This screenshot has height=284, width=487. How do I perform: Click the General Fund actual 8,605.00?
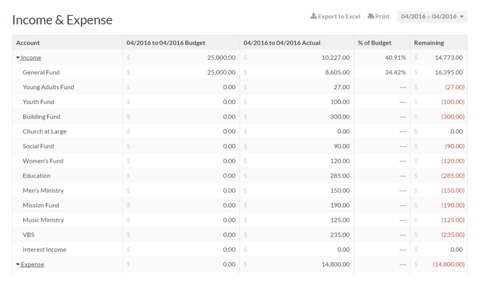coord(338,73)
